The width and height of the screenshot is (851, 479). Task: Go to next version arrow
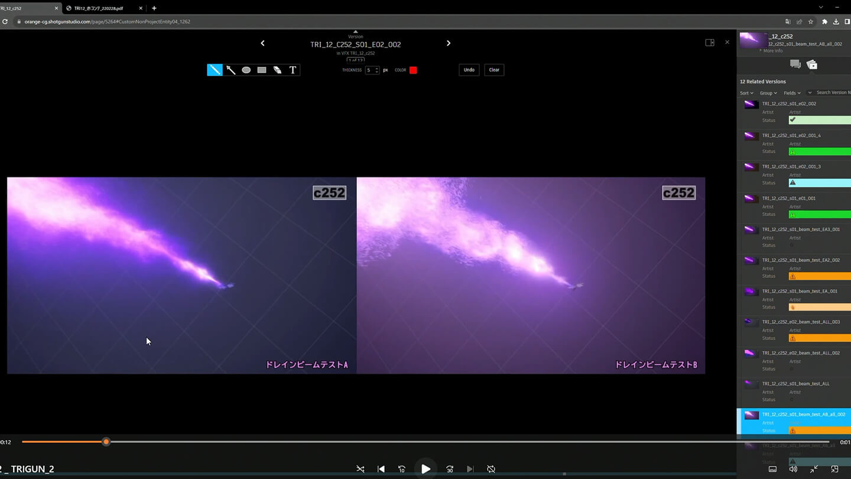(x=449, y=43)
